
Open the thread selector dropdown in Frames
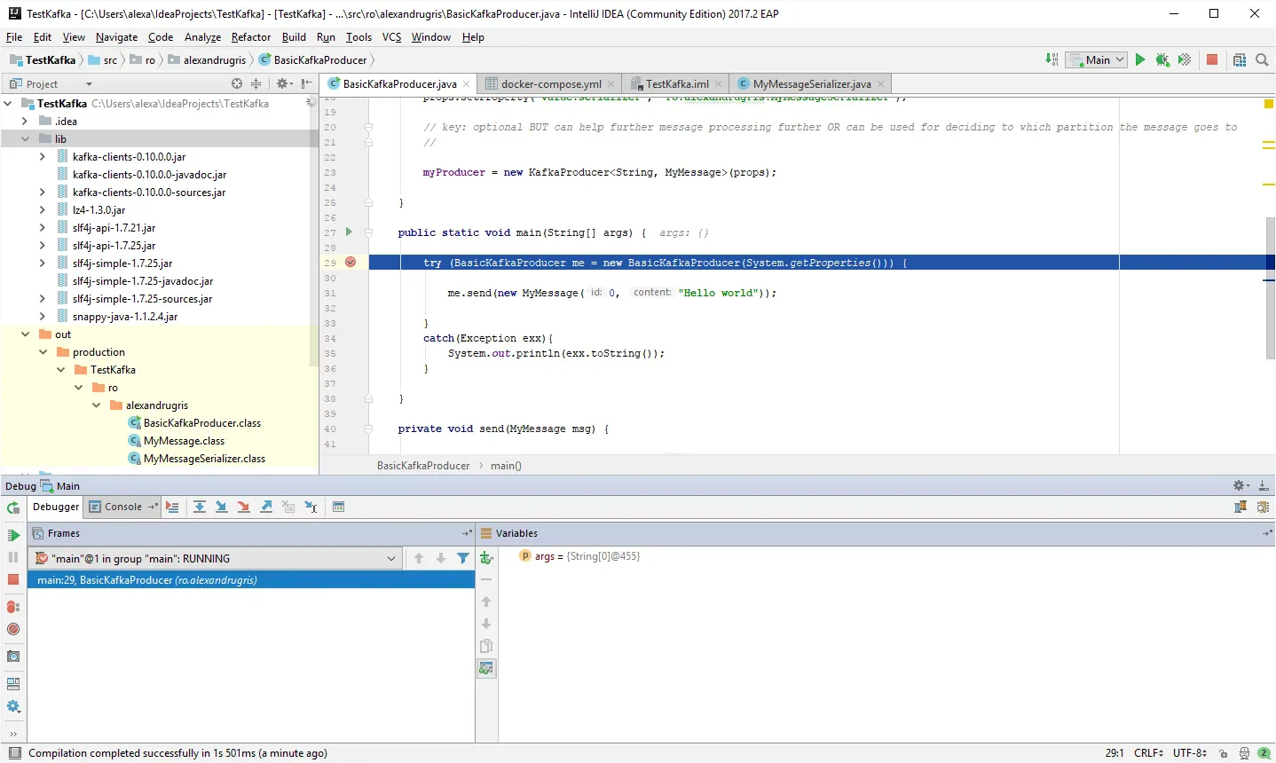(x=216, y=558)
